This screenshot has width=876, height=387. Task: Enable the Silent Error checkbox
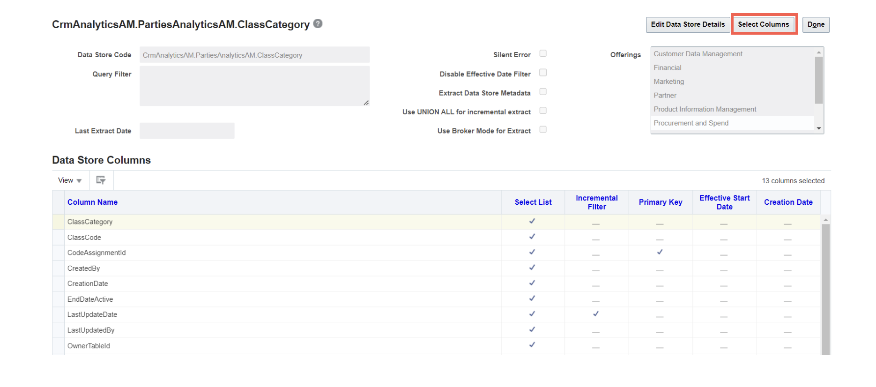(543, 53)
